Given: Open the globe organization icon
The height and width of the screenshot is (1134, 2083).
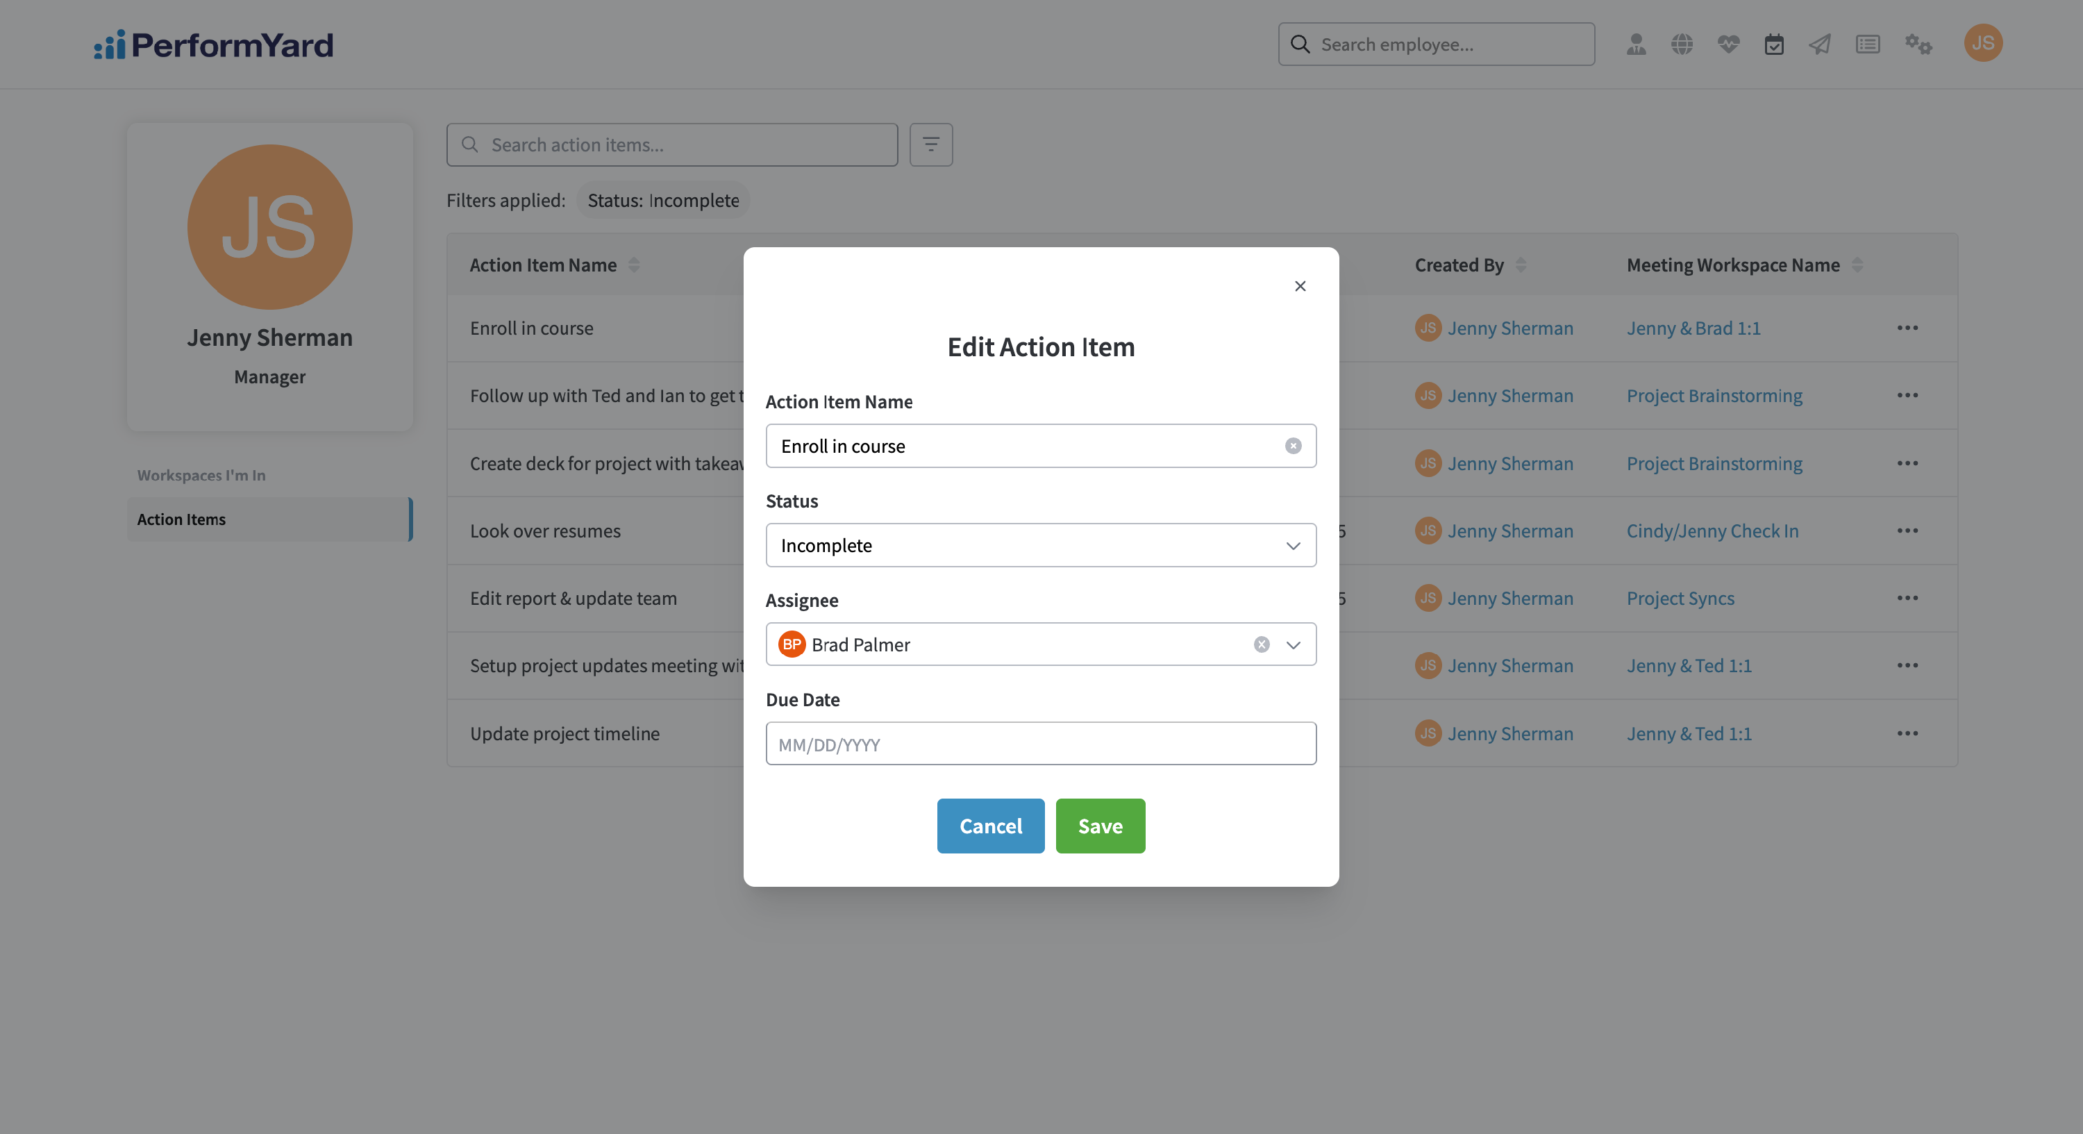Looking at the screenshot, I should click(1682, 44).
